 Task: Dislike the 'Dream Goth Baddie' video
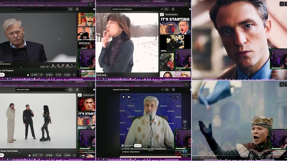pyautogui.click(x=41, y=155)
